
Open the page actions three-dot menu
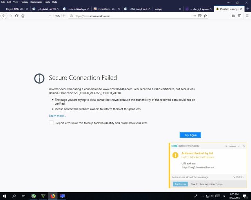(x=194, y=16)
